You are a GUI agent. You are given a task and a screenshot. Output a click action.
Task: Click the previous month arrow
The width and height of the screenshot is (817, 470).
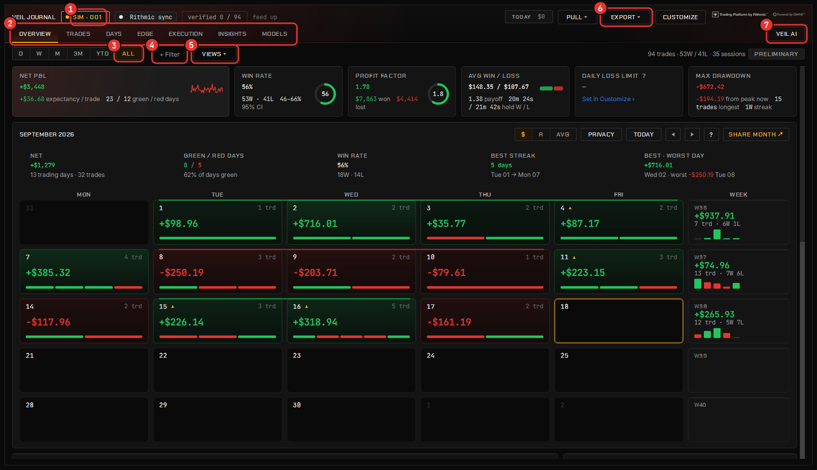[x=673, y=134]
